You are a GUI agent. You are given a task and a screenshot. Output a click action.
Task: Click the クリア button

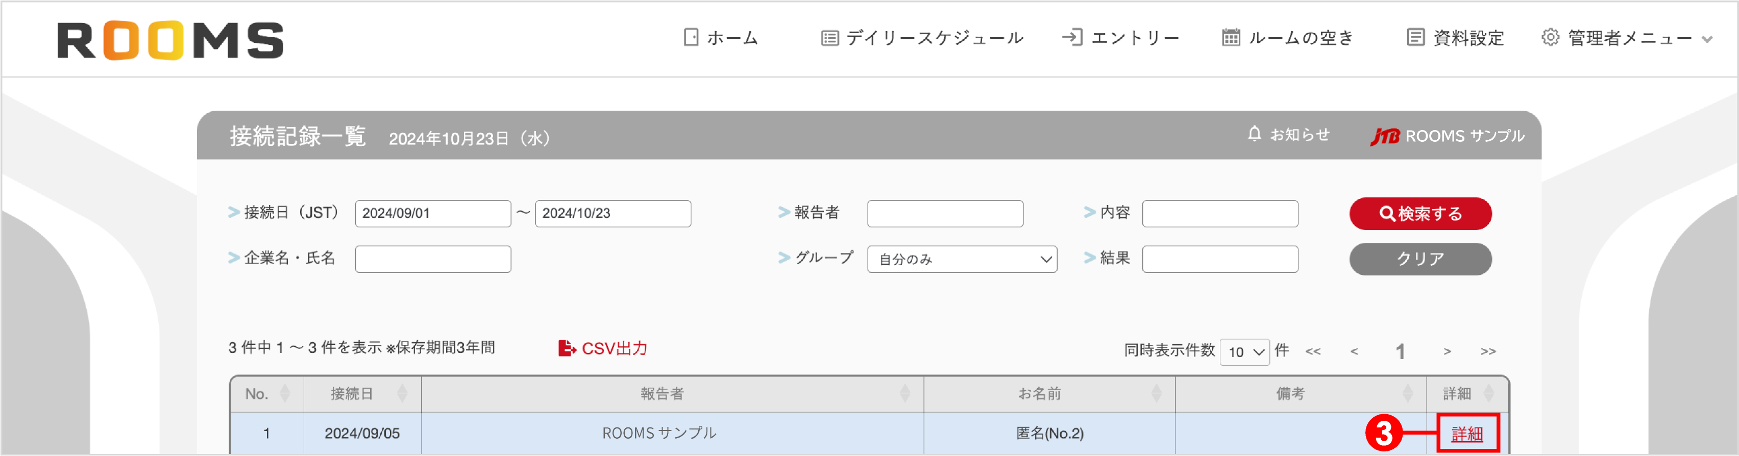1420,259
